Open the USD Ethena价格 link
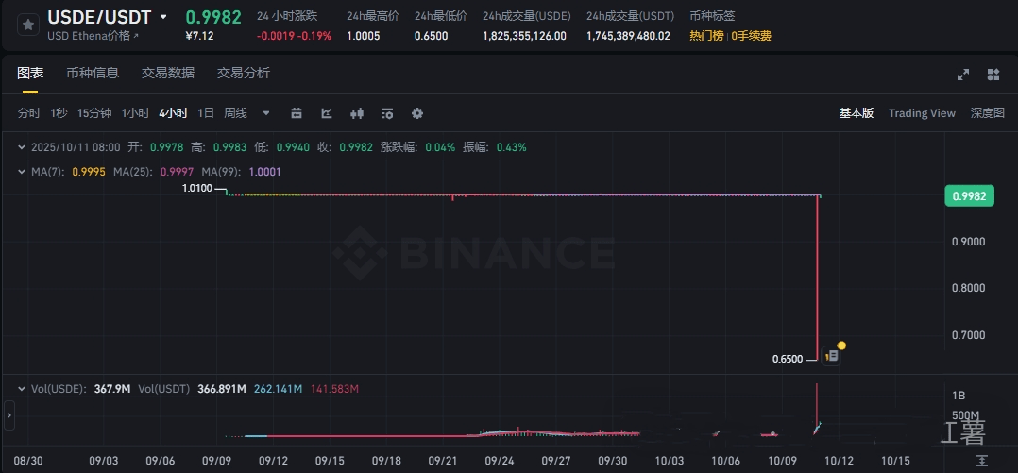The height and width of the screenshot is (473, 1018). [x=93, y=36]
